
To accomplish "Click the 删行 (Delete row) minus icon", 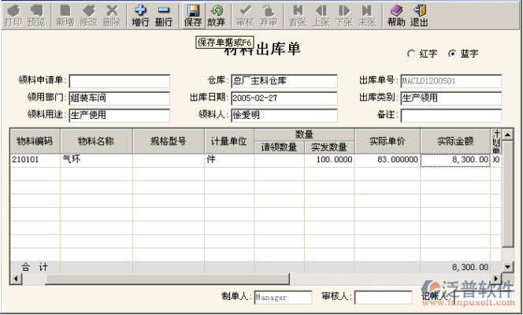I will (x=164, y=14).
